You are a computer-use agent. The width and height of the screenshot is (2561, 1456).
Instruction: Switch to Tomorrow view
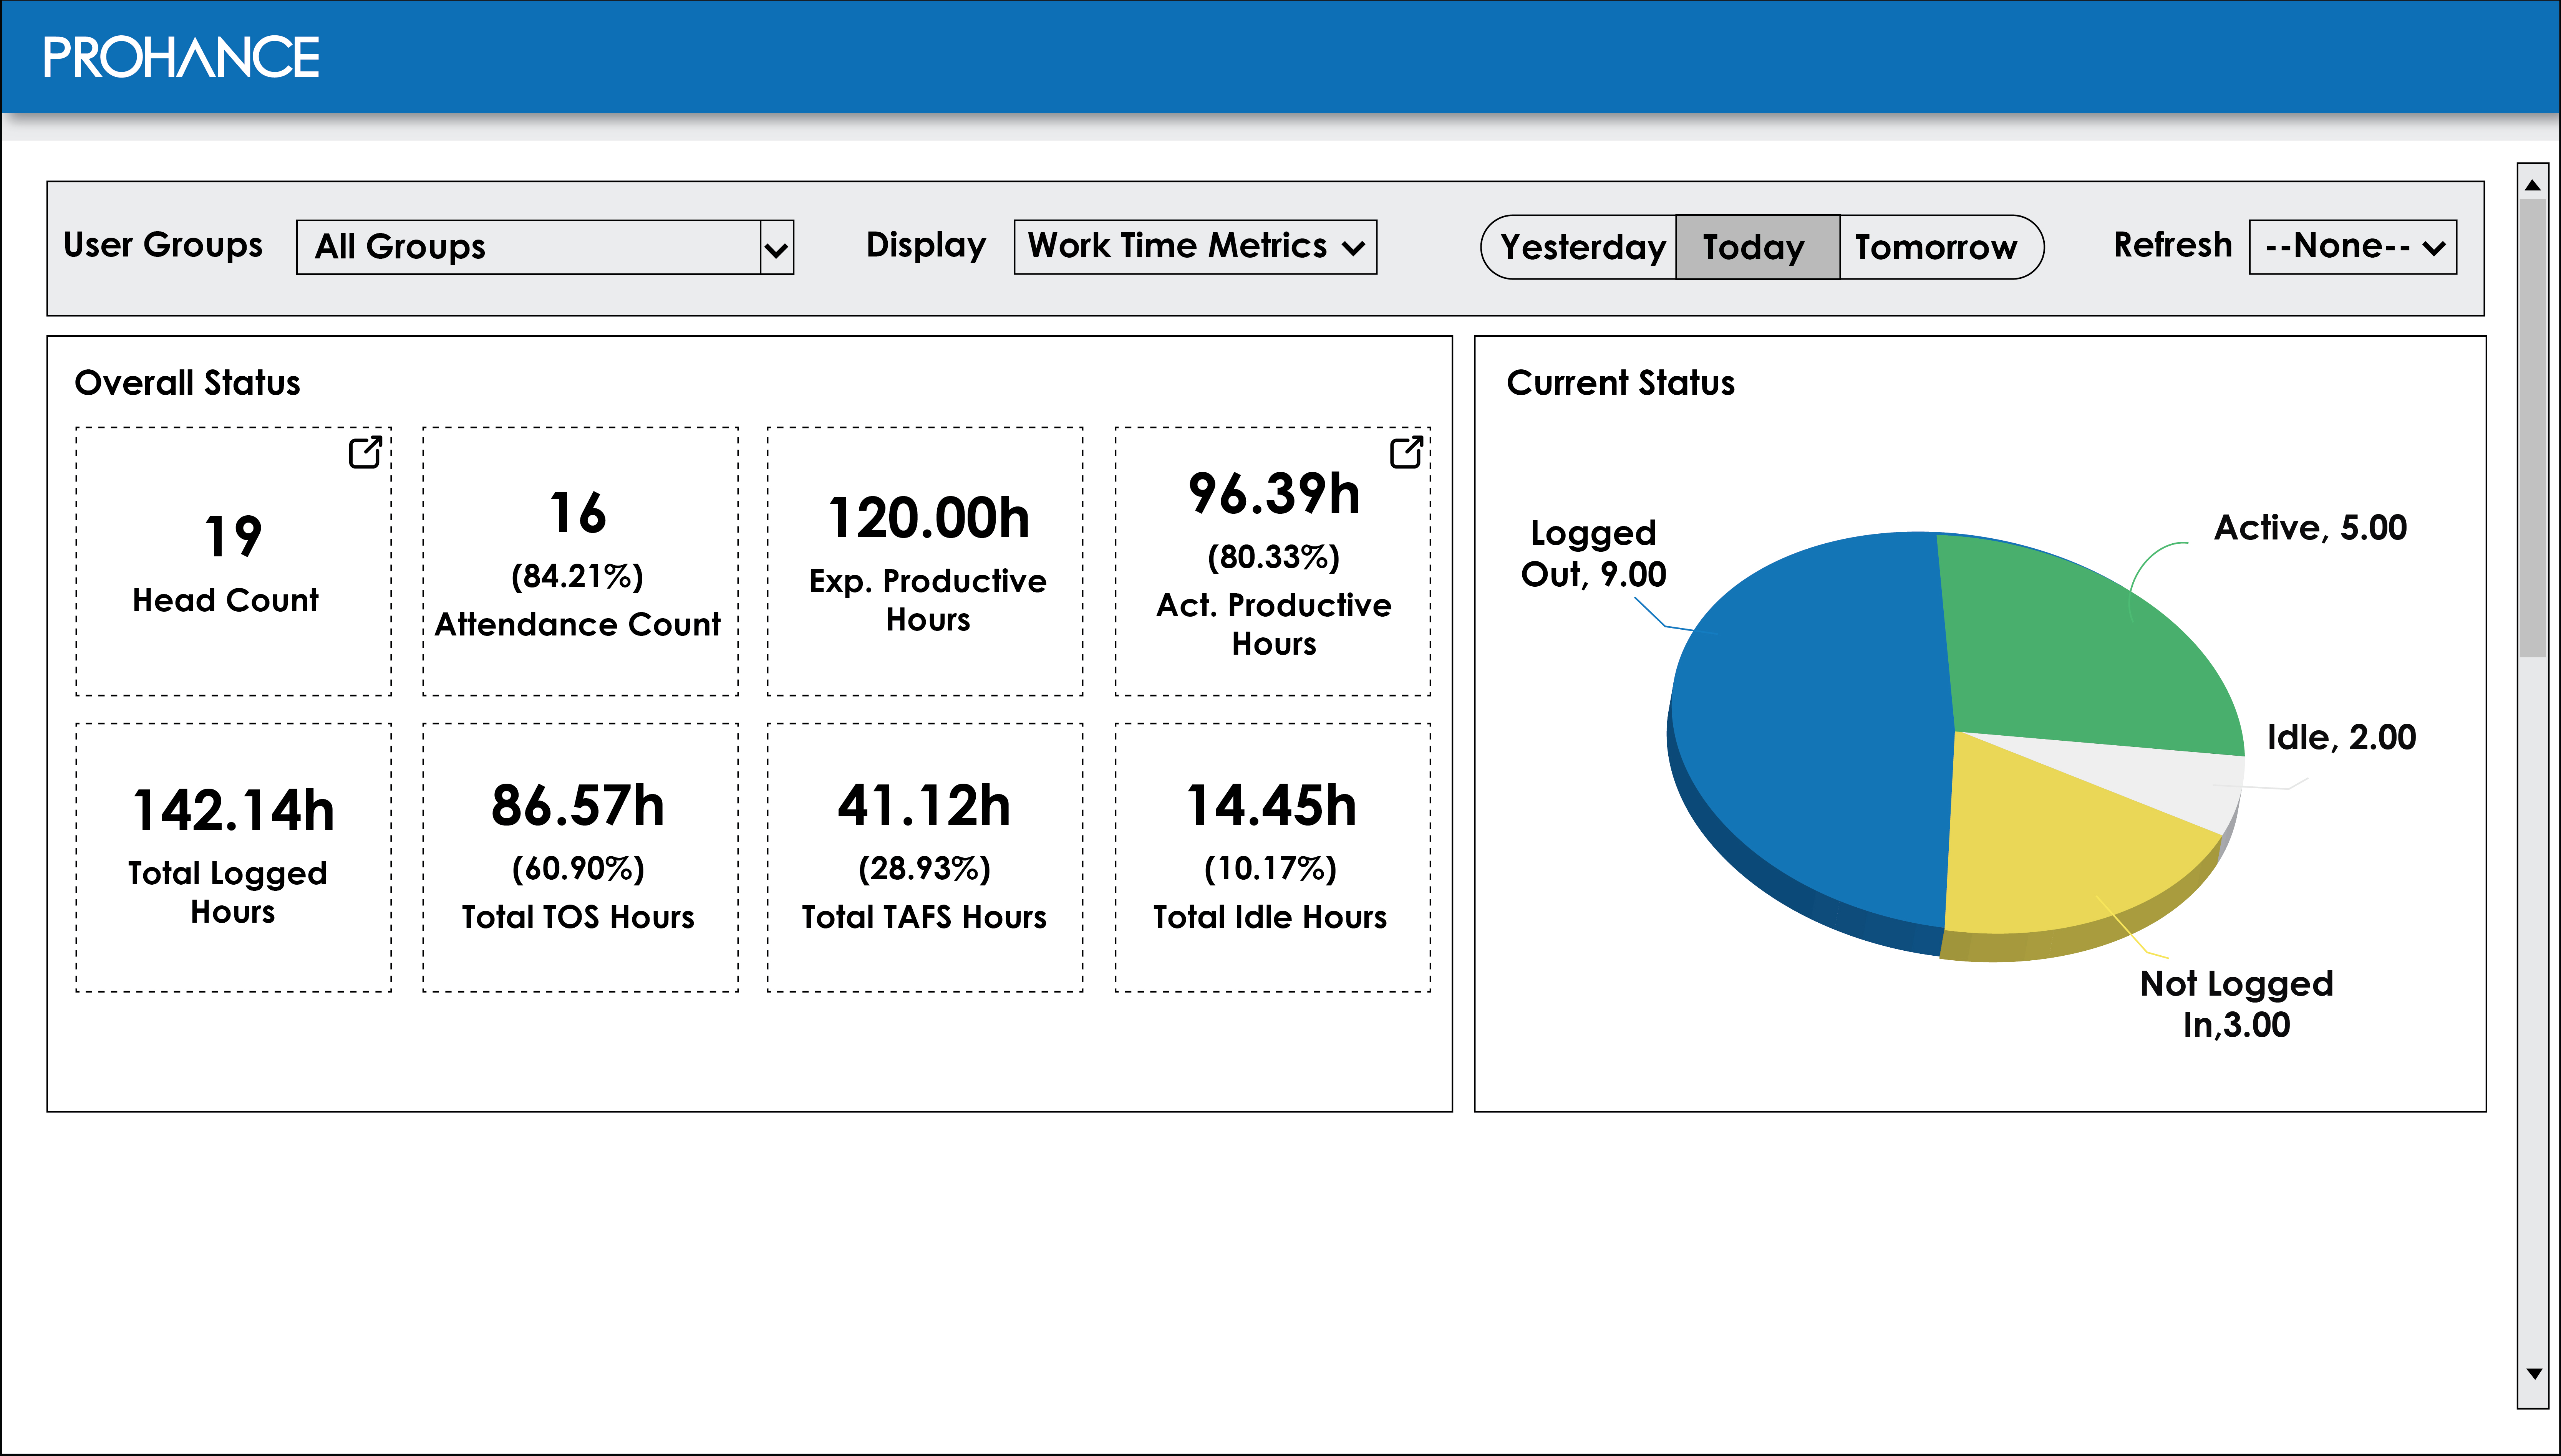coord(1935,247)
